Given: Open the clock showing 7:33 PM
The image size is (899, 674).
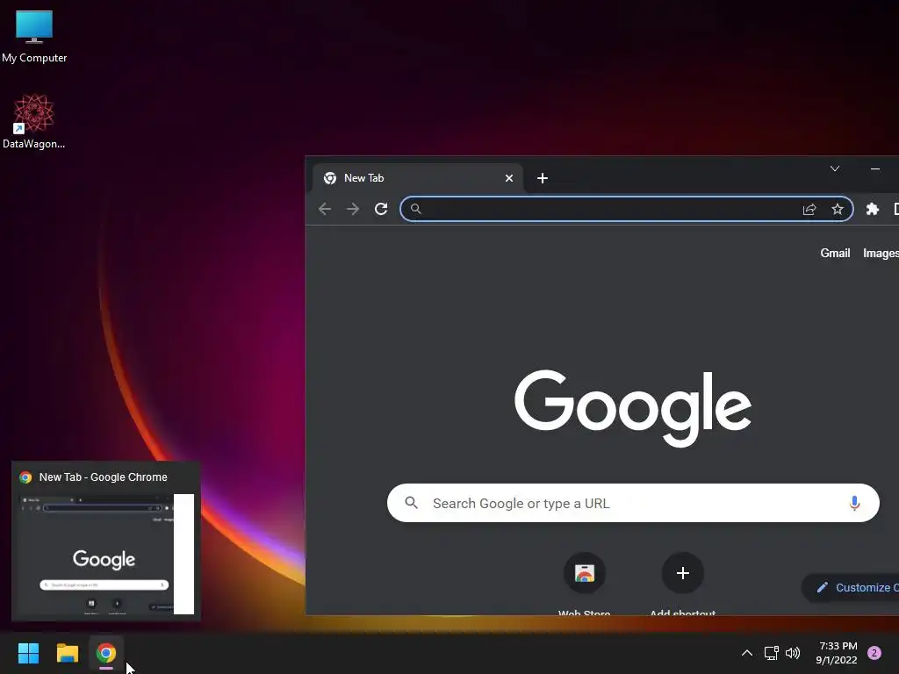Looking at the screenshot, I should (837, 653).
